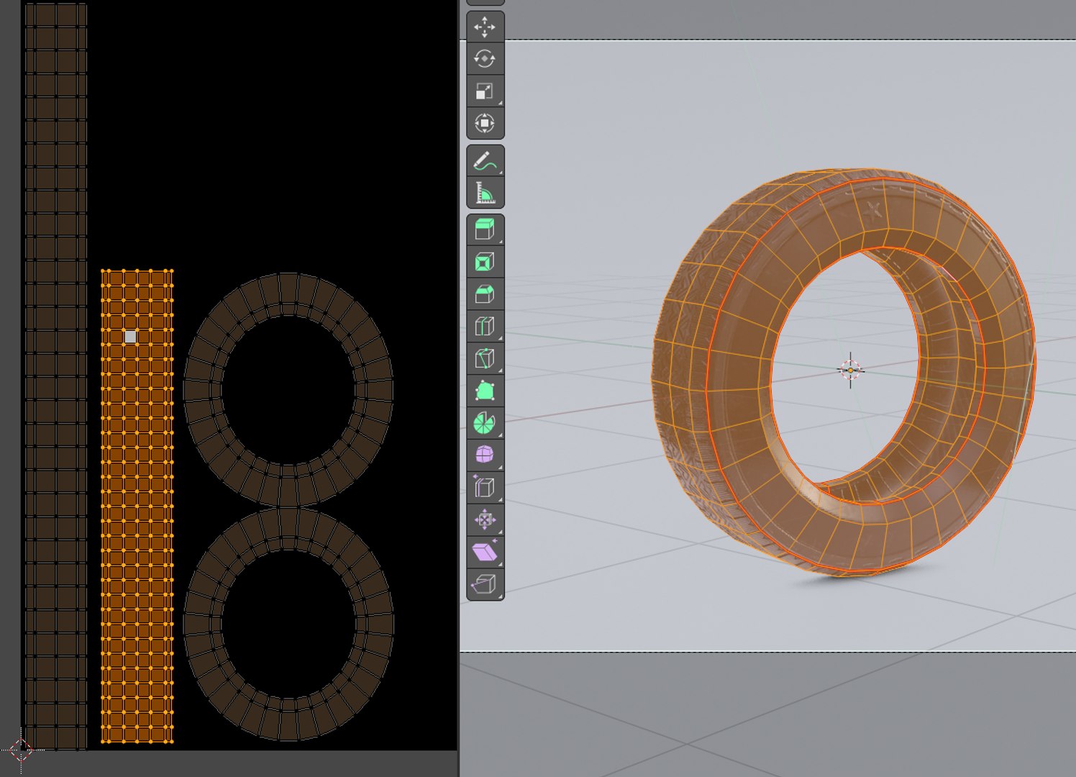Image resolution: width=1076 pixels, height=777 pixels.
Task: Select the Rotate tool
Action: click(x=485, y=59)
